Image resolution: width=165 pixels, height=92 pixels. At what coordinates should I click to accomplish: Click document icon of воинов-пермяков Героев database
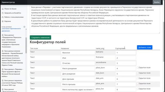(x=3, y=51)
